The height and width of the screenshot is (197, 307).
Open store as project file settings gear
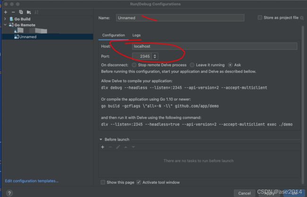302,18
